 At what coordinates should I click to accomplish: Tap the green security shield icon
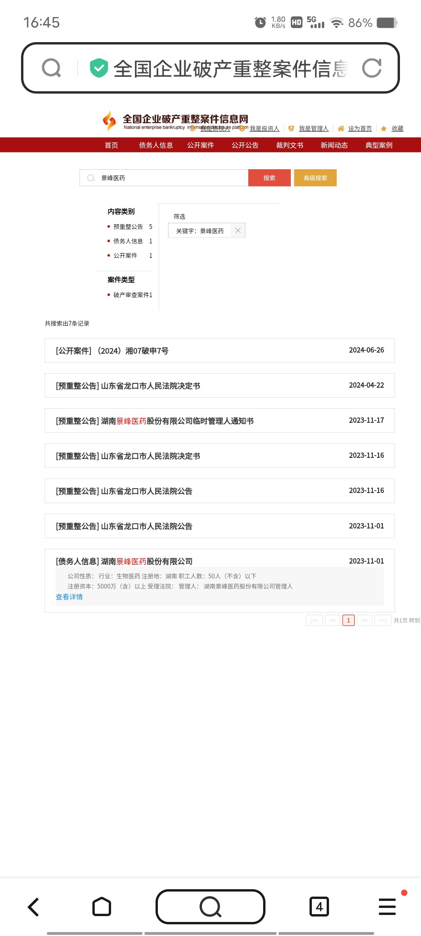[x=99, y=68]
